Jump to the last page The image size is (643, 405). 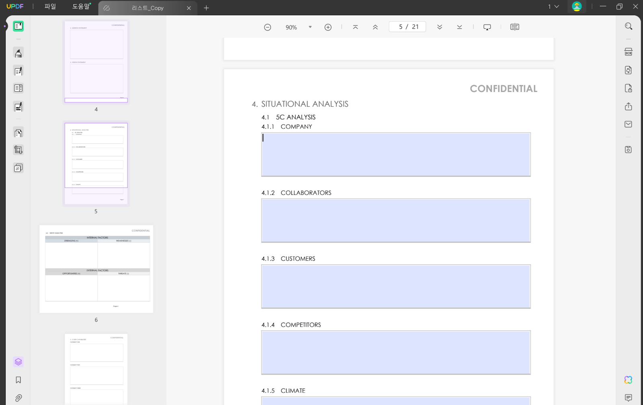[459, 27]
